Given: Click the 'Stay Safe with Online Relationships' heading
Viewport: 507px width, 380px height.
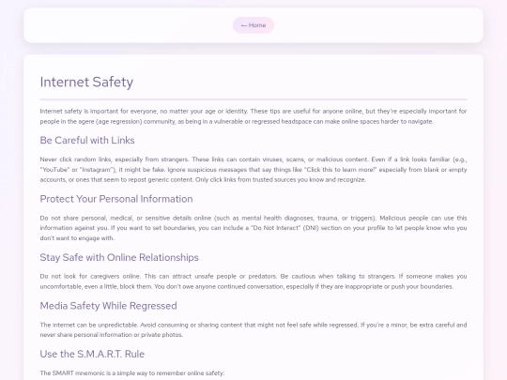Looking at the screenshot, I should tap(119, 257).
